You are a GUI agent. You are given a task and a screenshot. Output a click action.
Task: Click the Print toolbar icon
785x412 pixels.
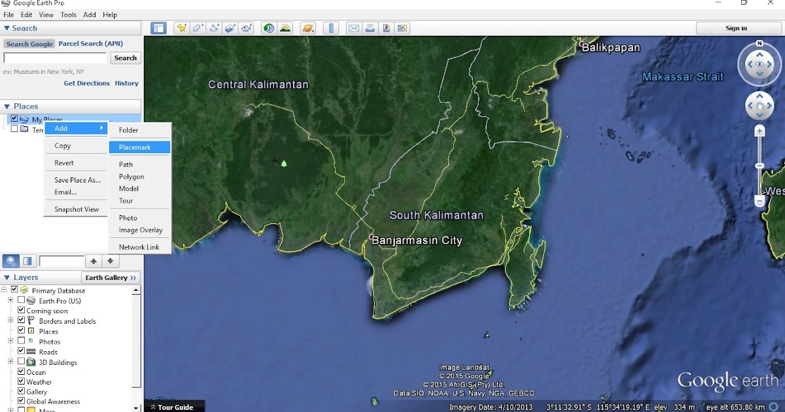pos(370,28)
